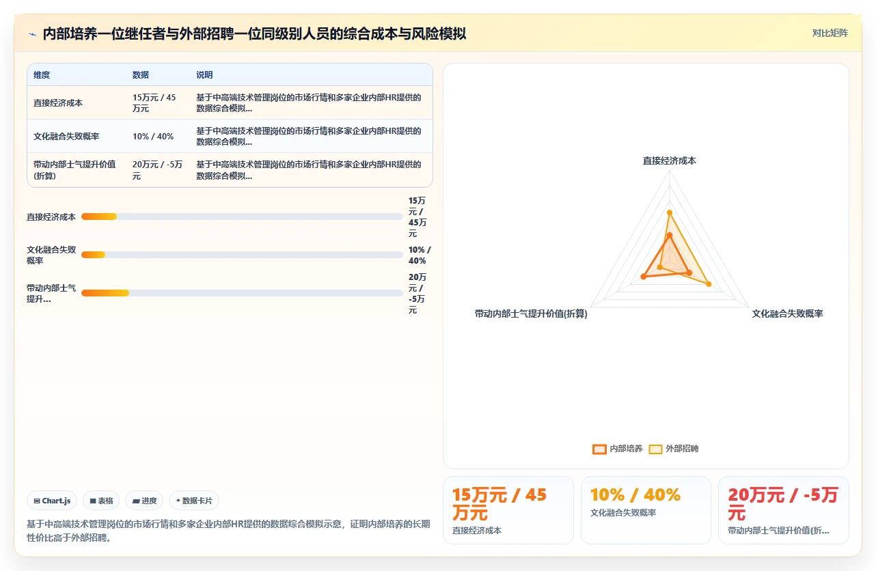The width and height of the screenshot is (876, 571).
Task: Click radar axis label 直接经济成本
Action: tap(670, 161)
